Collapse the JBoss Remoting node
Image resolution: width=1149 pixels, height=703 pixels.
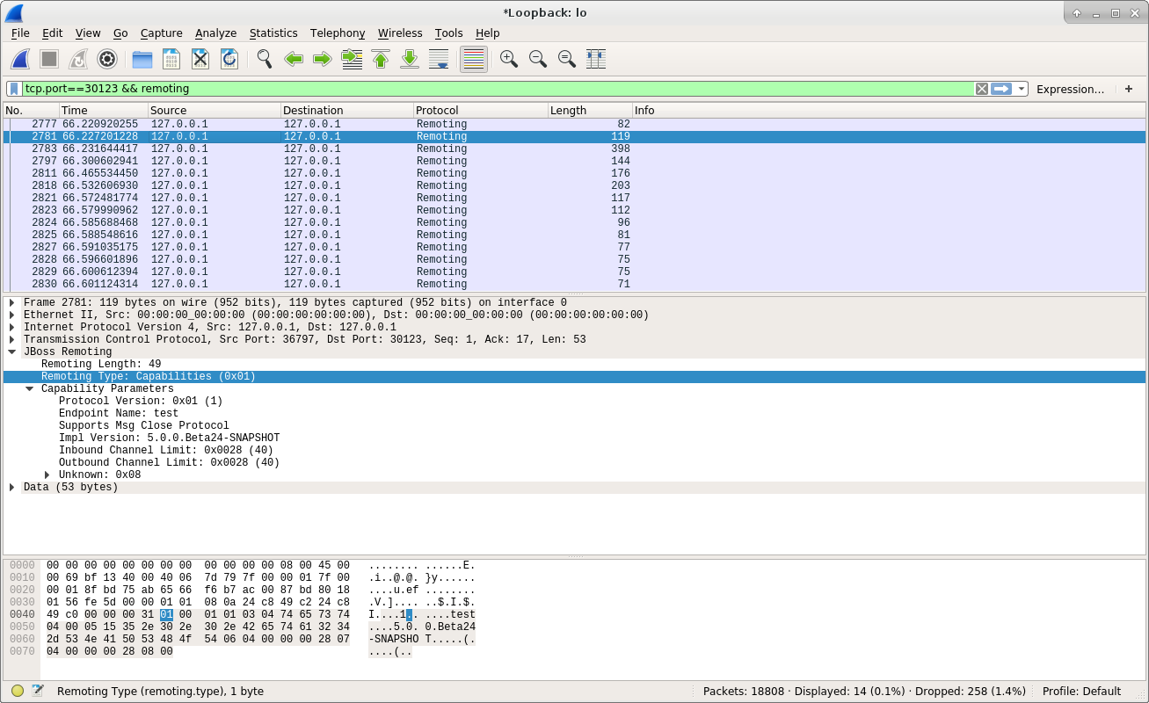(12, 351)
